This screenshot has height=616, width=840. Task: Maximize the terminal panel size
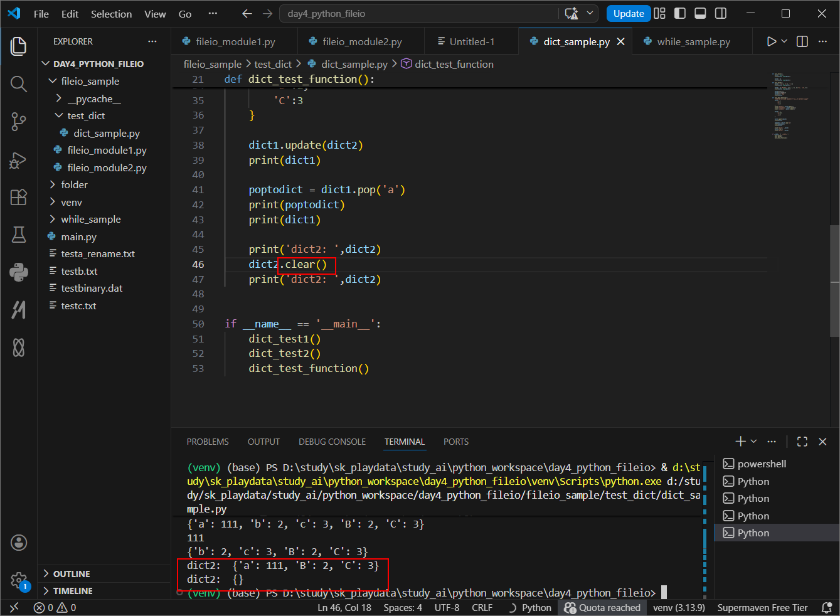[802, 442]
